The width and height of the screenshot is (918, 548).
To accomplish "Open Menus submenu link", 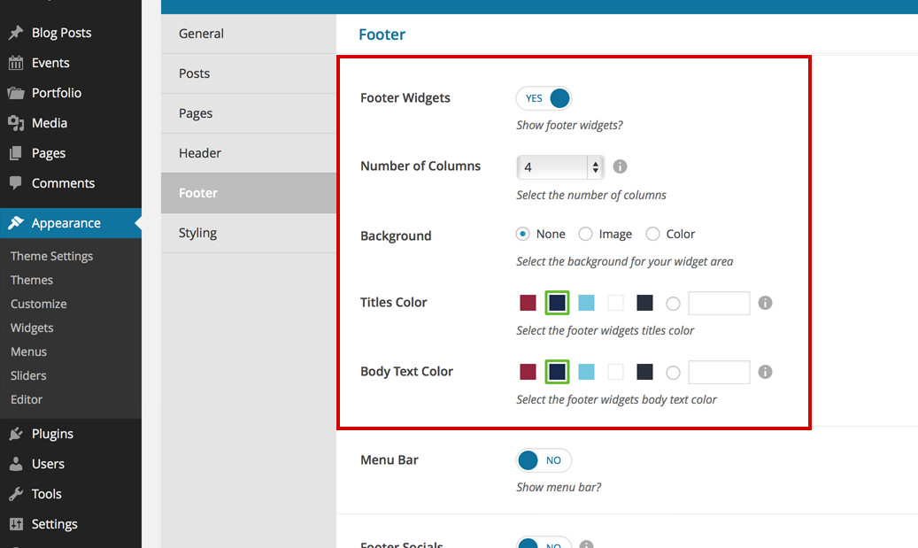I will [x=28, y=351].
